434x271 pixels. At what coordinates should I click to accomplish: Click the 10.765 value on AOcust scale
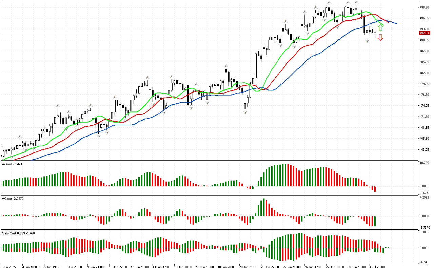tap(424, 163)
